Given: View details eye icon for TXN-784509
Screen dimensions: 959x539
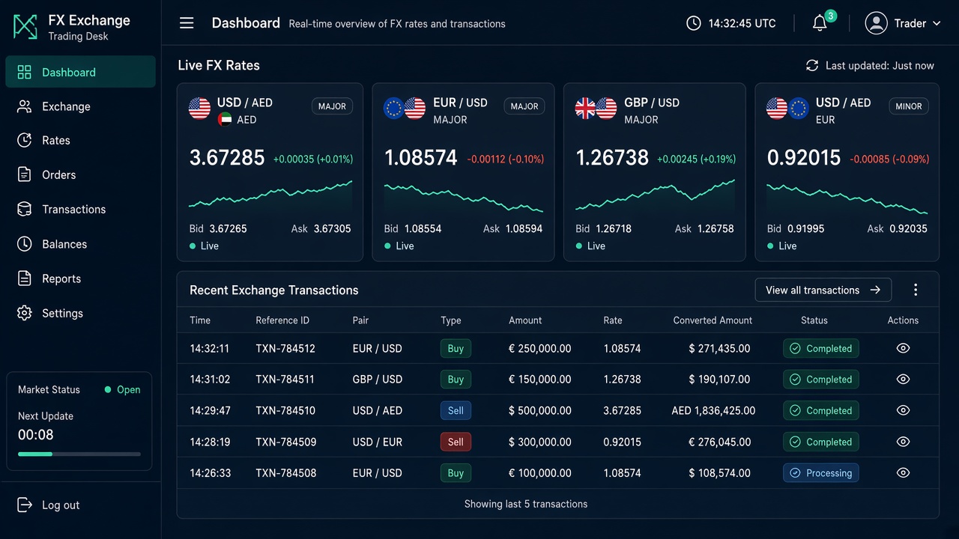Looking at the screenshot, I should (903, 442).
